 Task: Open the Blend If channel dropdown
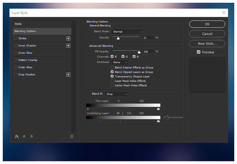(116, 94)
